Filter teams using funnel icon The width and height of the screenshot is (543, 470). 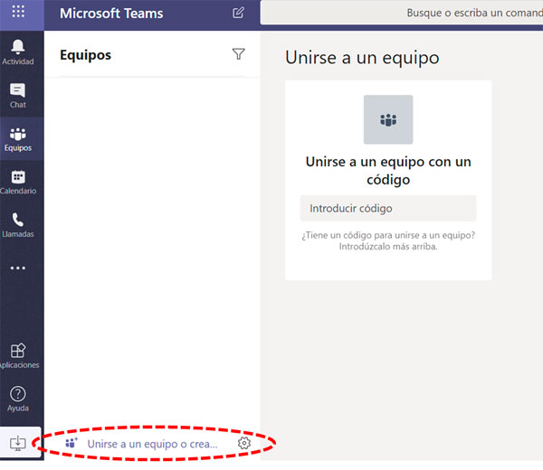(x=238, y=54)
